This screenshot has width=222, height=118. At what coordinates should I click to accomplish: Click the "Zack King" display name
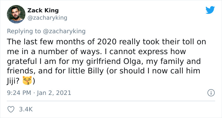pos(43,10)
